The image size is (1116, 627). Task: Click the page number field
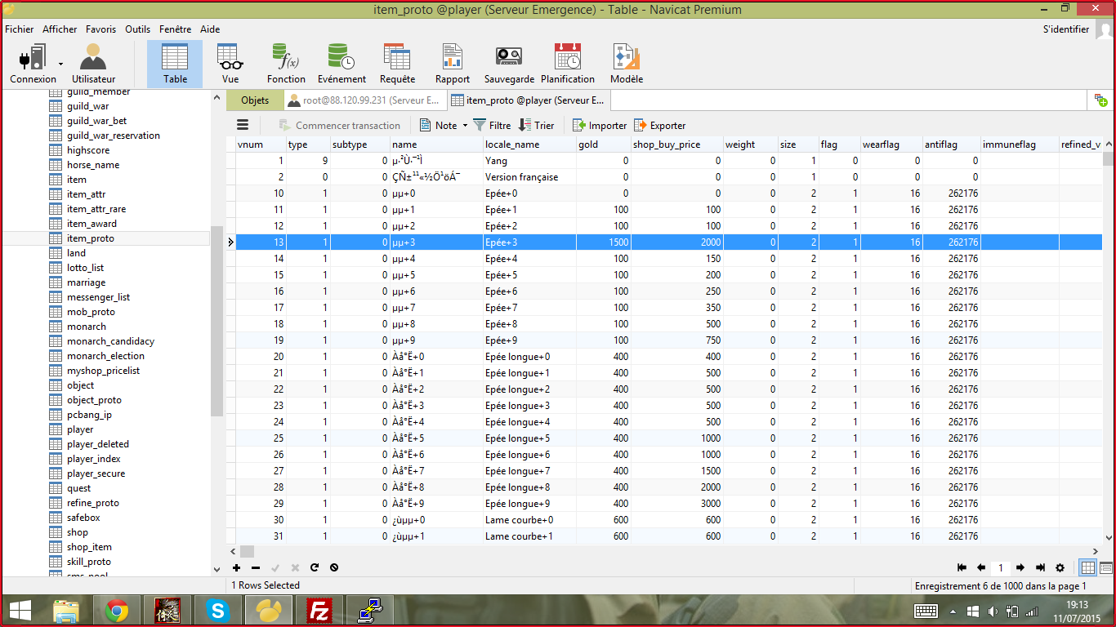[1001, 567]
